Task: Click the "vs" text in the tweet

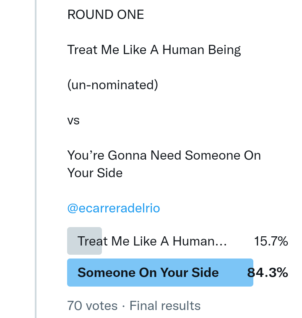Action: click(73, 121)
